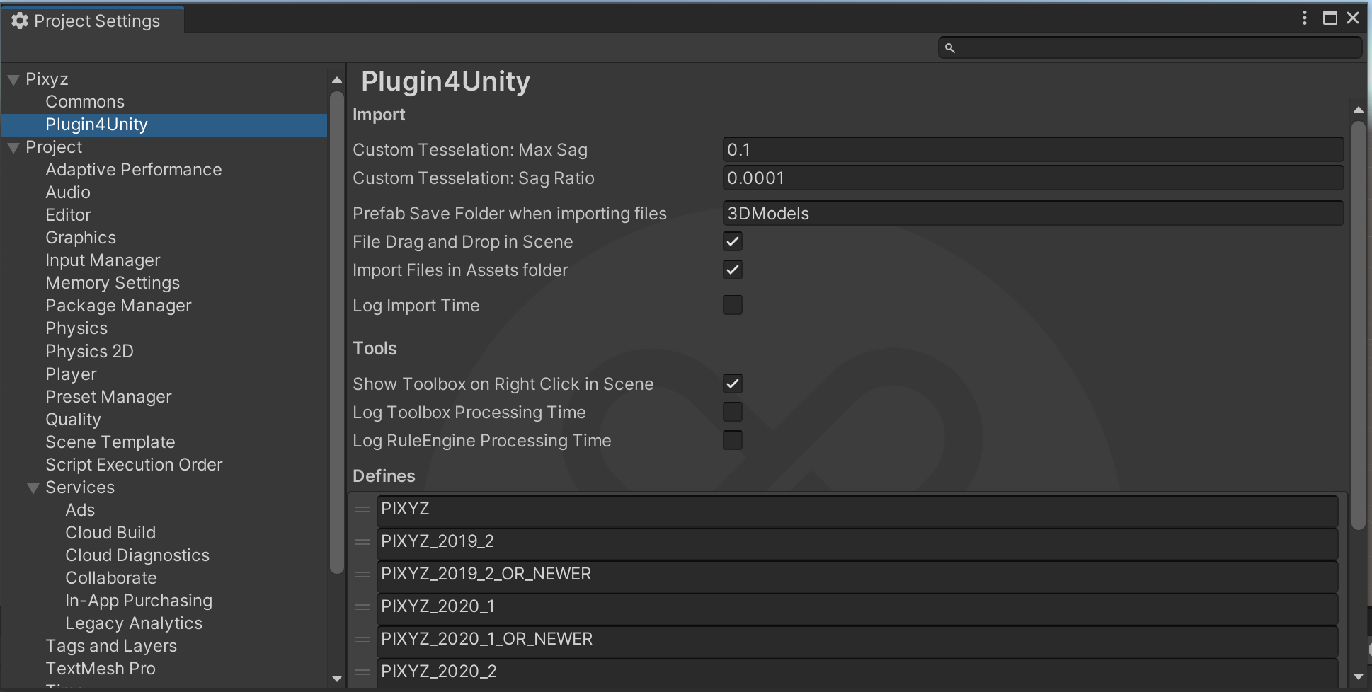
Task: Edit the Custom Tesselation Sag Ratio field
Action: point(1033,178)
